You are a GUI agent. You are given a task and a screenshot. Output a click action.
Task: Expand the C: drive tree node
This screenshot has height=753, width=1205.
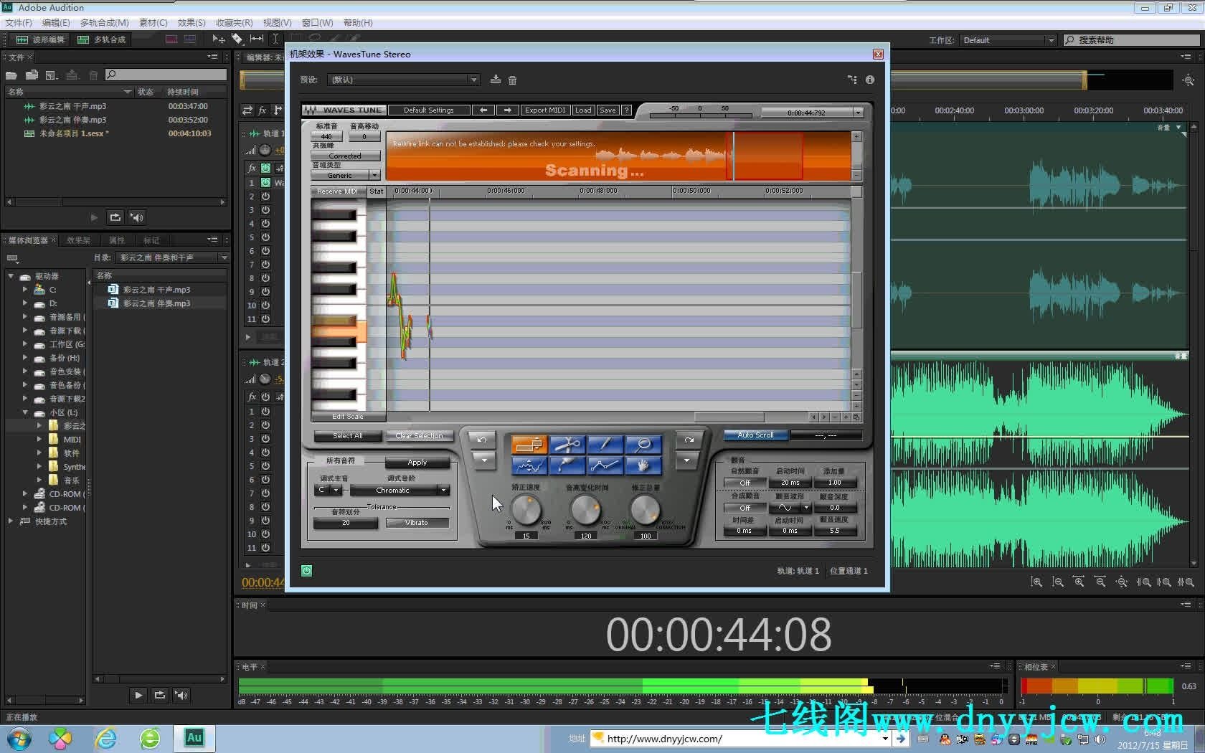25,290
